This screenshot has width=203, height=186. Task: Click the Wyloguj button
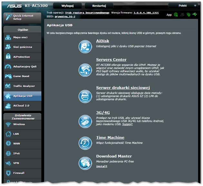pyautogui.click(x=67, y=6)
